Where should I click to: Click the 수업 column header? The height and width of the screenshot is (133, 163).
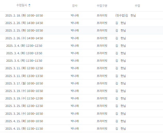pyautogui.click(x=137, y=6)
